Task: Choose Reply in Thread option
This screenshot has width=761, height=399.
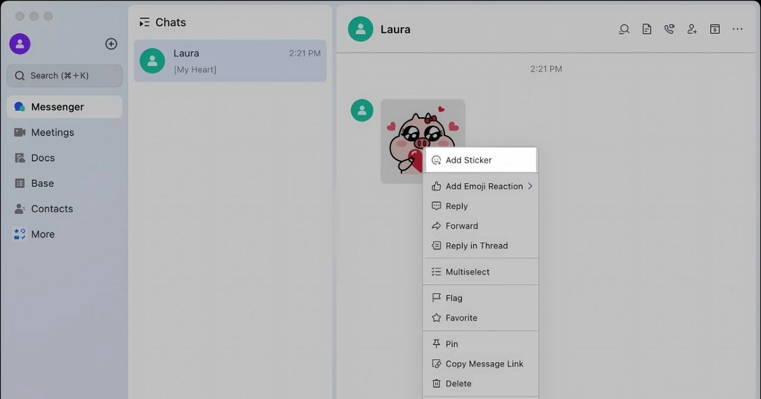Action: 481,246
